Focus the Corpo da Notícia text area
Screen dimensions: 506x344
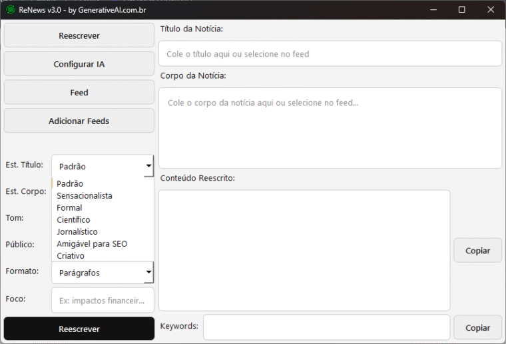330,128
